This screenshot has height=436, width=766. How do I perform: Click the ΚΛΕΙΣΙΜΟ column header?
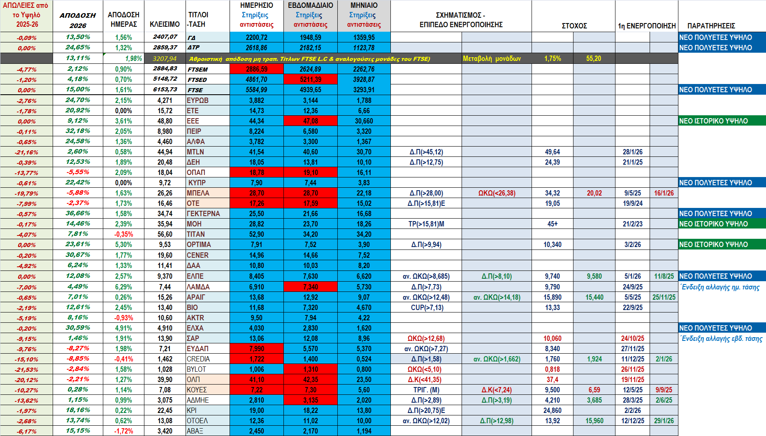[x=165, y=24]
